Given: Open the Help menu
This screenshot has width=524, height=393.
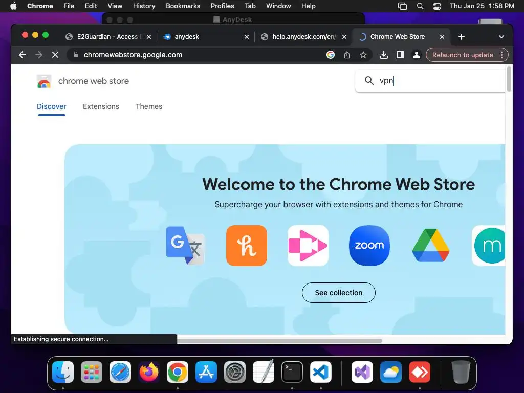Looking at the screenshot, I should [x=308, y=6].
